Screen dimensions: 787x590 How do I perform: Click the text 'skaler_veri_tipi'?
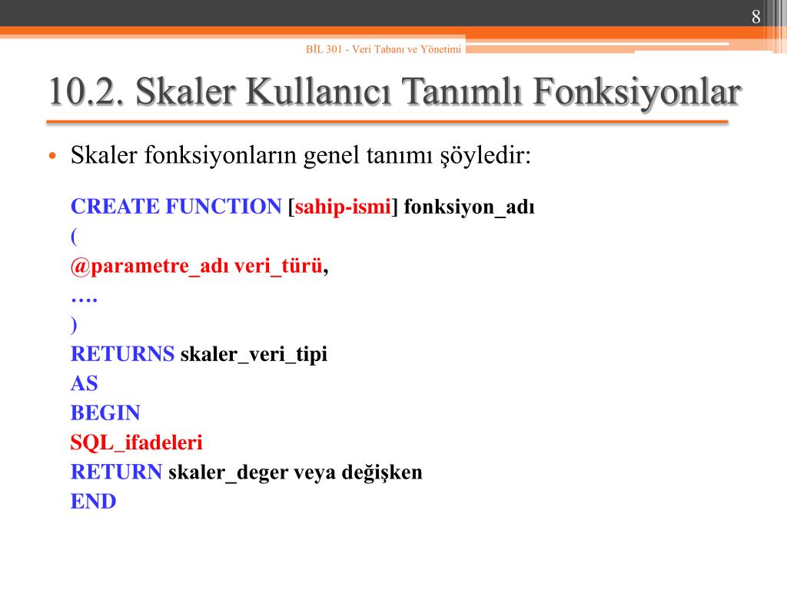tap(254, 354)
